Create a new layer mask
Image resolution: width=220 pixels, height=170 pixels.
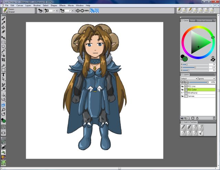pos(193,118)
